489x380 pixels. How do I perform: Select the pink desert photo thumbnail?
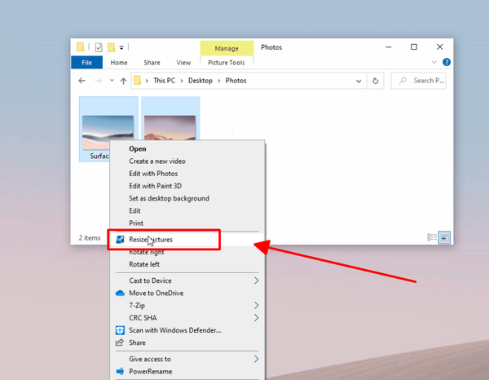click(170, 127)
